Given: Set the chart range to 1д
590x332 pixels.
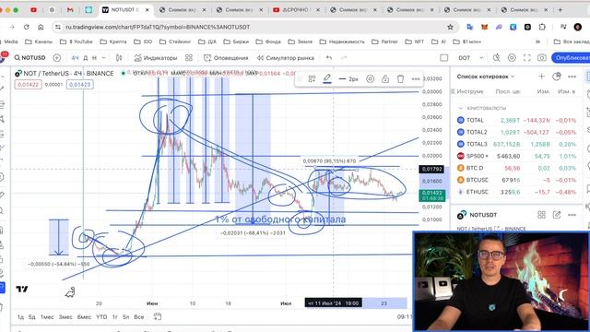Looking at the screenshot, I should coord(20,317).
